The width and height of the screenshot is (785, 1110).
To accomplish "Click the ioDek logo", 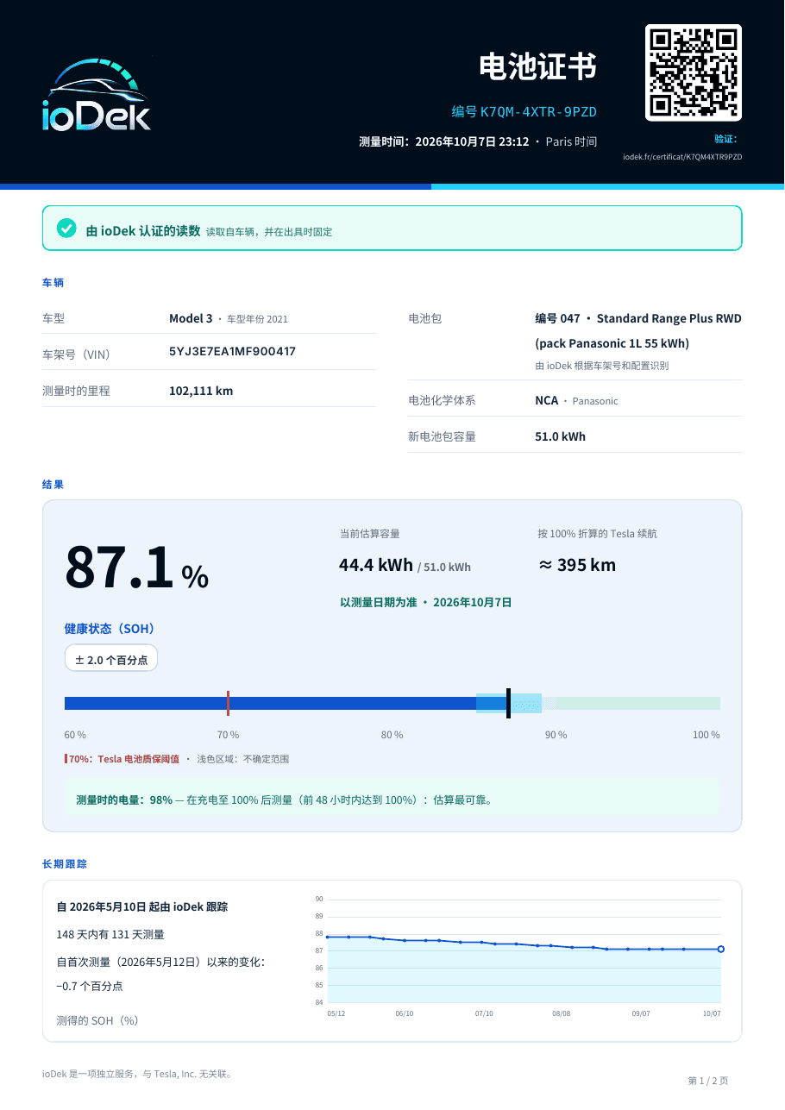I will [x=97, y=95].
